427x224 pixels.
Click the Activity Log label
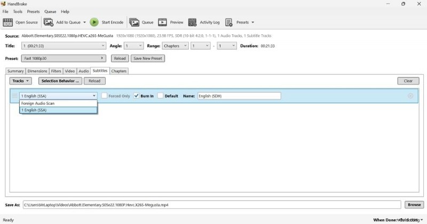(210, 22)
